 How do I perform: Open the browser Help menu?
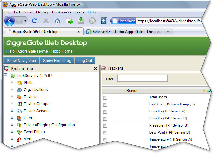tap(92, 12)
